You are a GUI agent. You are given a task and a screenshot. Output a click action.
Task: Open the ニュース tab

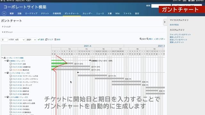[100, 13]
